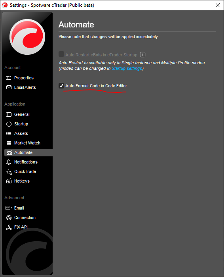Screen dimensions: 224x277
Task: Click the Connection globe icon
Action: (9, 217)
